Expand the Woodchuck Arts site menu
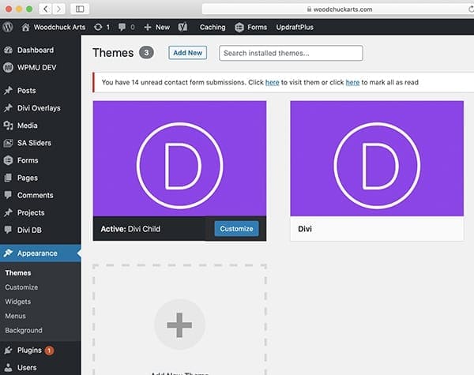Viewport: 474px width, 375px height. pos(55,27)
